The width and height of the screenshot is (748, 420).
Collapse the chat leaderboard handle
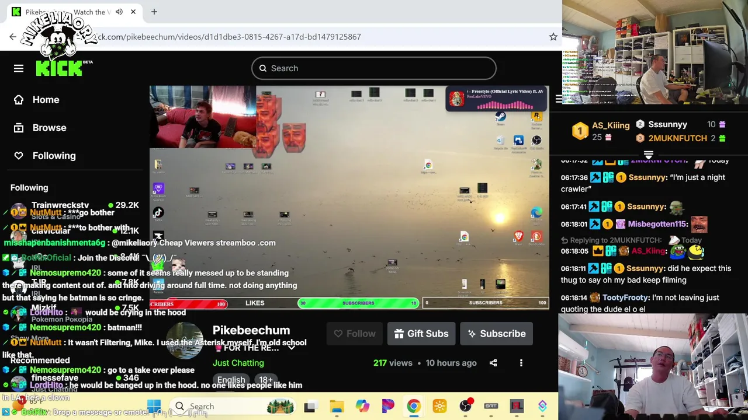[648, 155]
